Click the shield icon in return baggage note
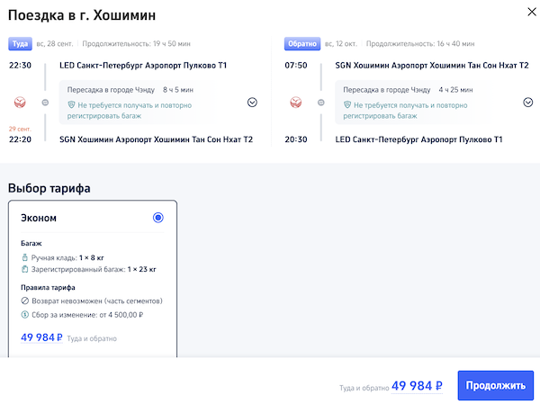Image resolution: width=540 pixels, height=404 pixels. [x=346, y=105]
